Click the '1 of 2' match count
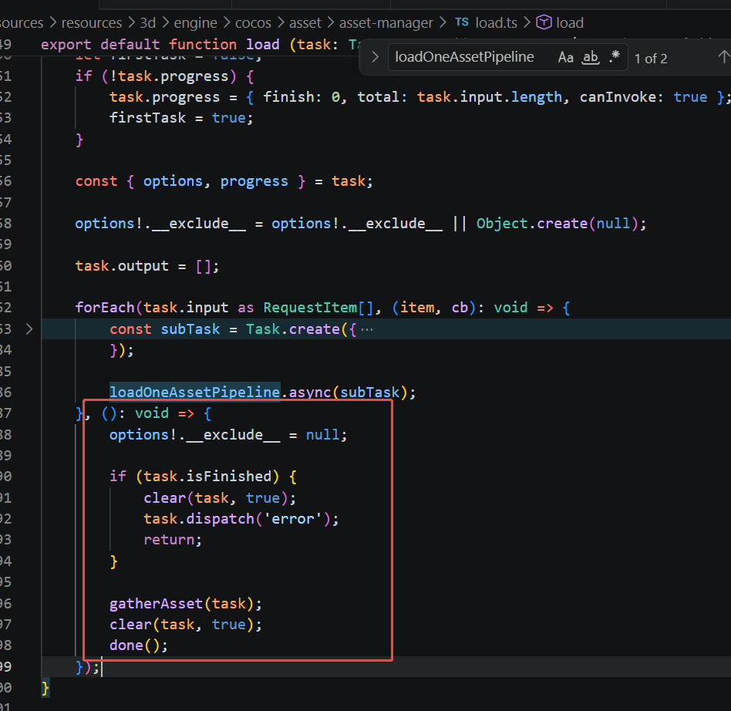This screenshot has width=731, height=711. (x=650, y=59)
